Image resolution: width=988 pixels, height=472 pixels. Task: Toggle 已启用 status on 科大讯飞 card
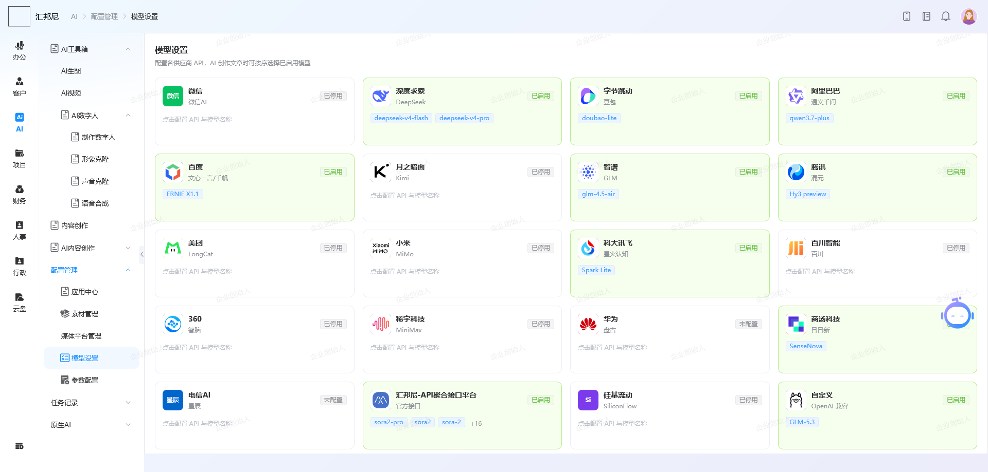tap(749, 248)
